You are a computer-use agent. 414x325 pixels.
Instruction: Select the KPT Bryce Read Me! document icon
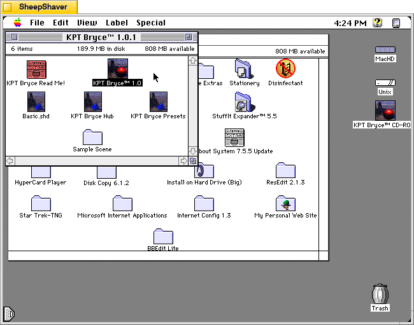coord(36,69)
